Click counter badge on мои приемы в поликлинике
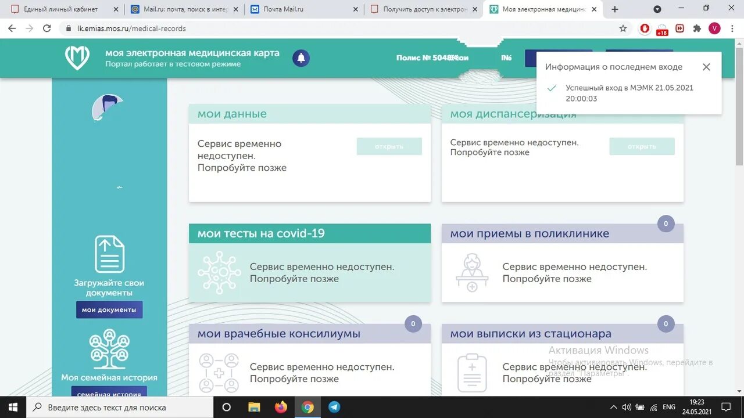Image resolution: width=744 pixels, height=418 pixels. (x=666, y=224)
